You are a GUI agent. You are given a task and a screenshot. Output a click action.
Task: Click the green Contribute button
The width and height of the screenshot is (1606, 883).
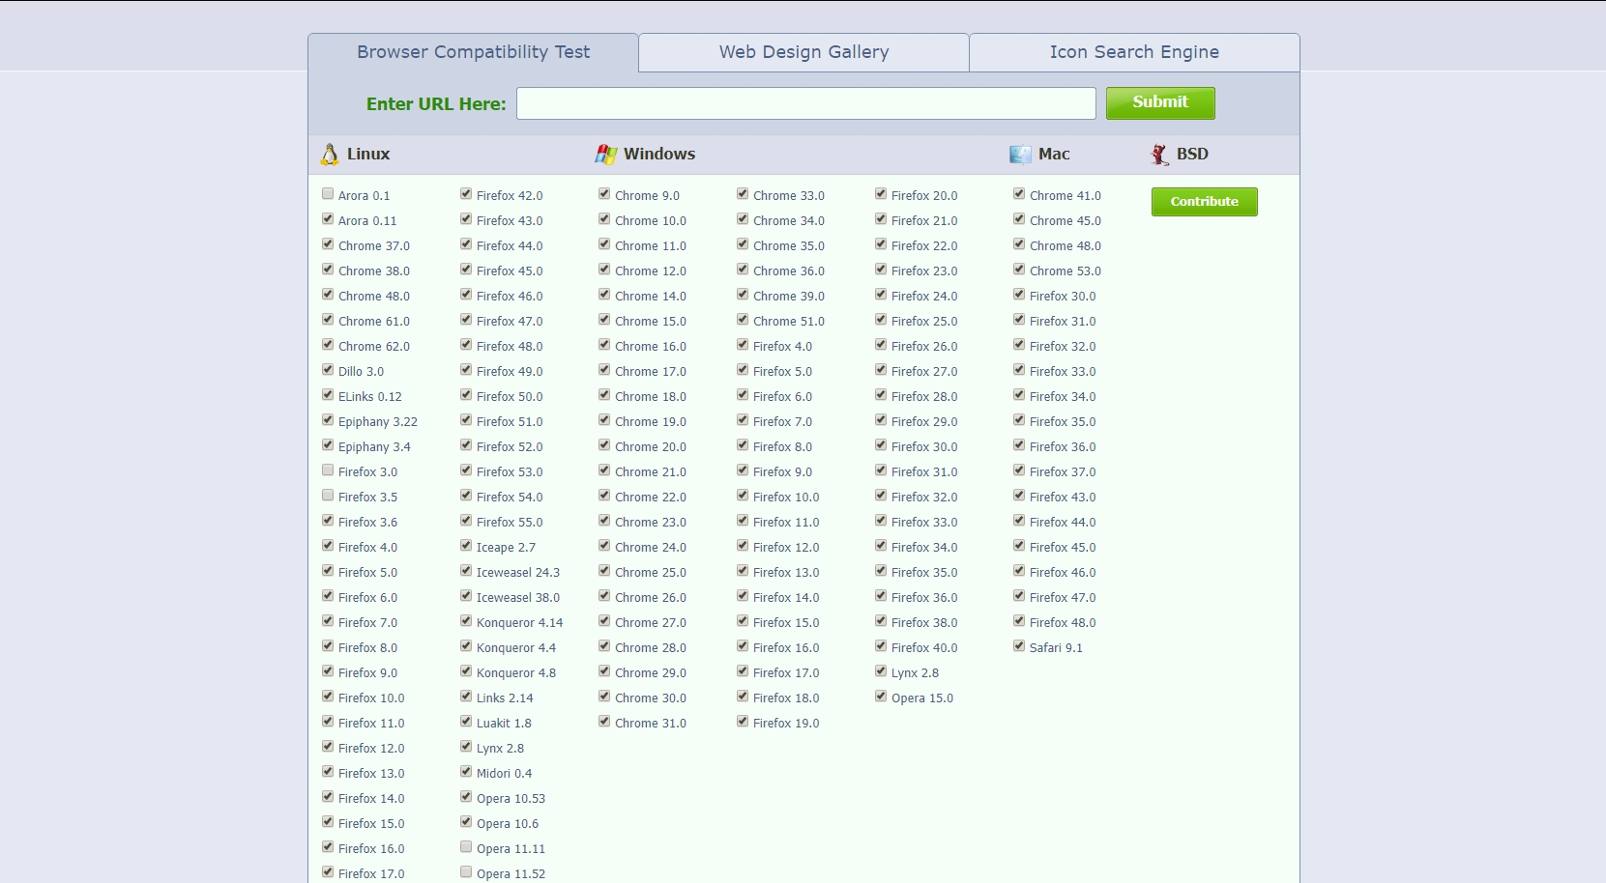coord(1204,202)
